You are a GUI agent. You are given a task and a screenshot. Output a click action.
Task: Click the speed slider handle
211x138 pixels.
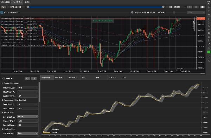174,13
